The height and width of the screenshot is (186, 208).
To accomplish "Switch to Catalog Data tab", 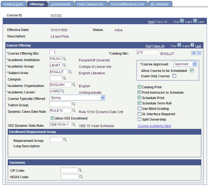I will (x=13, y=4).
